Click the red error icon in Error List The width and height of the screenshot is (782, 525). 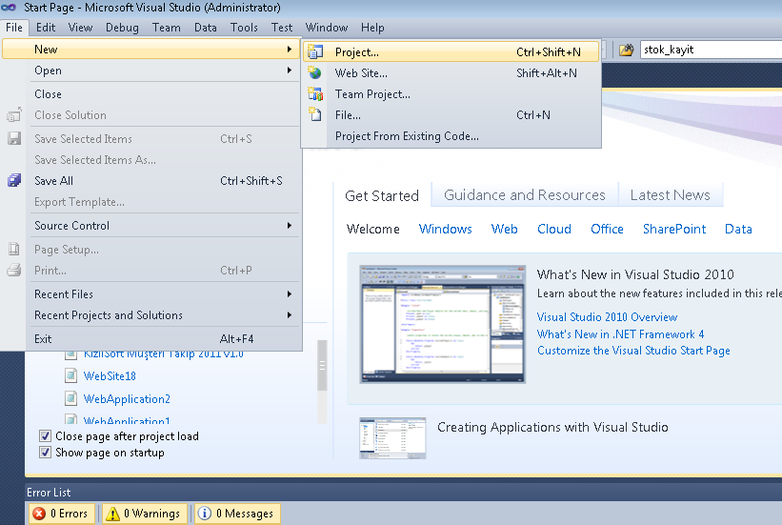tap(39, 513)
